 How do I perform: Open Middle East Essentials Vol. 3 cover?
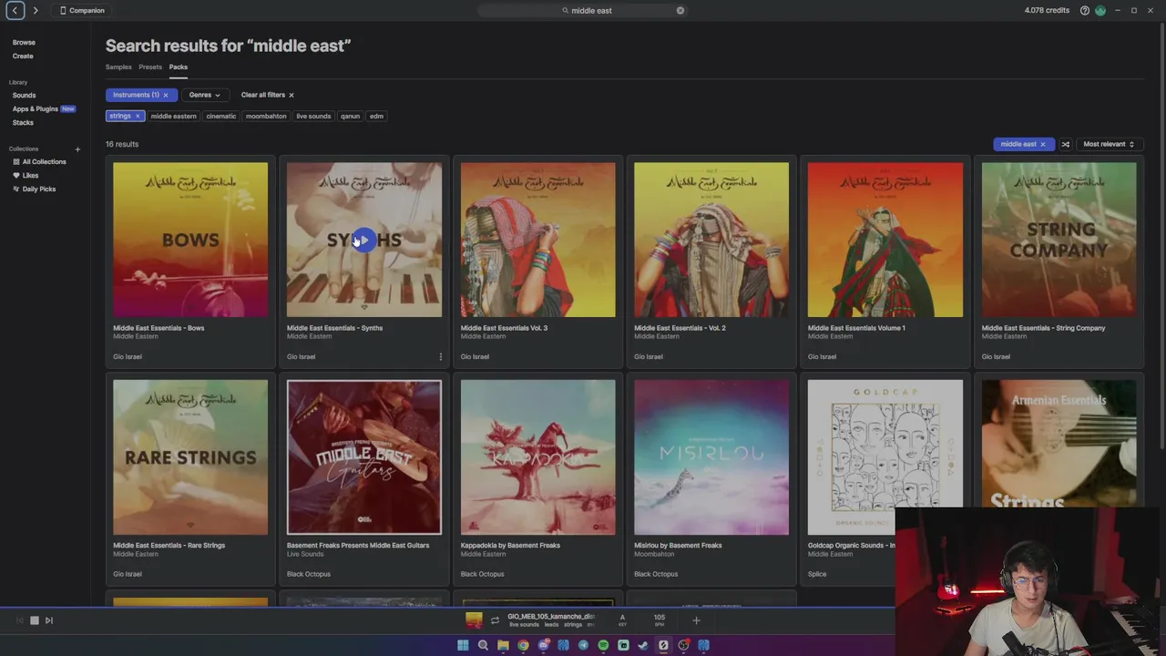point(537,240)
